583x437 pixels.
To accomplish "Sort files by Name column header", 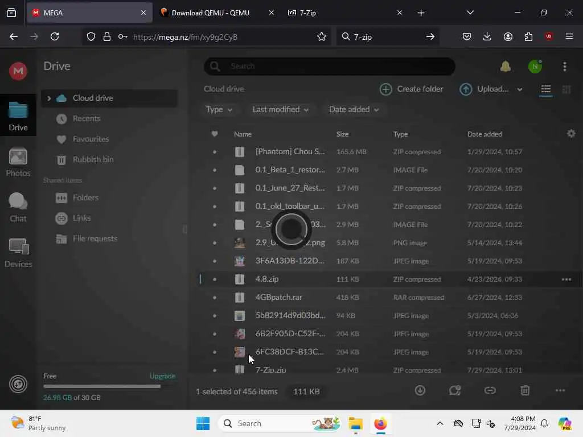I will [x=243, y=134].
